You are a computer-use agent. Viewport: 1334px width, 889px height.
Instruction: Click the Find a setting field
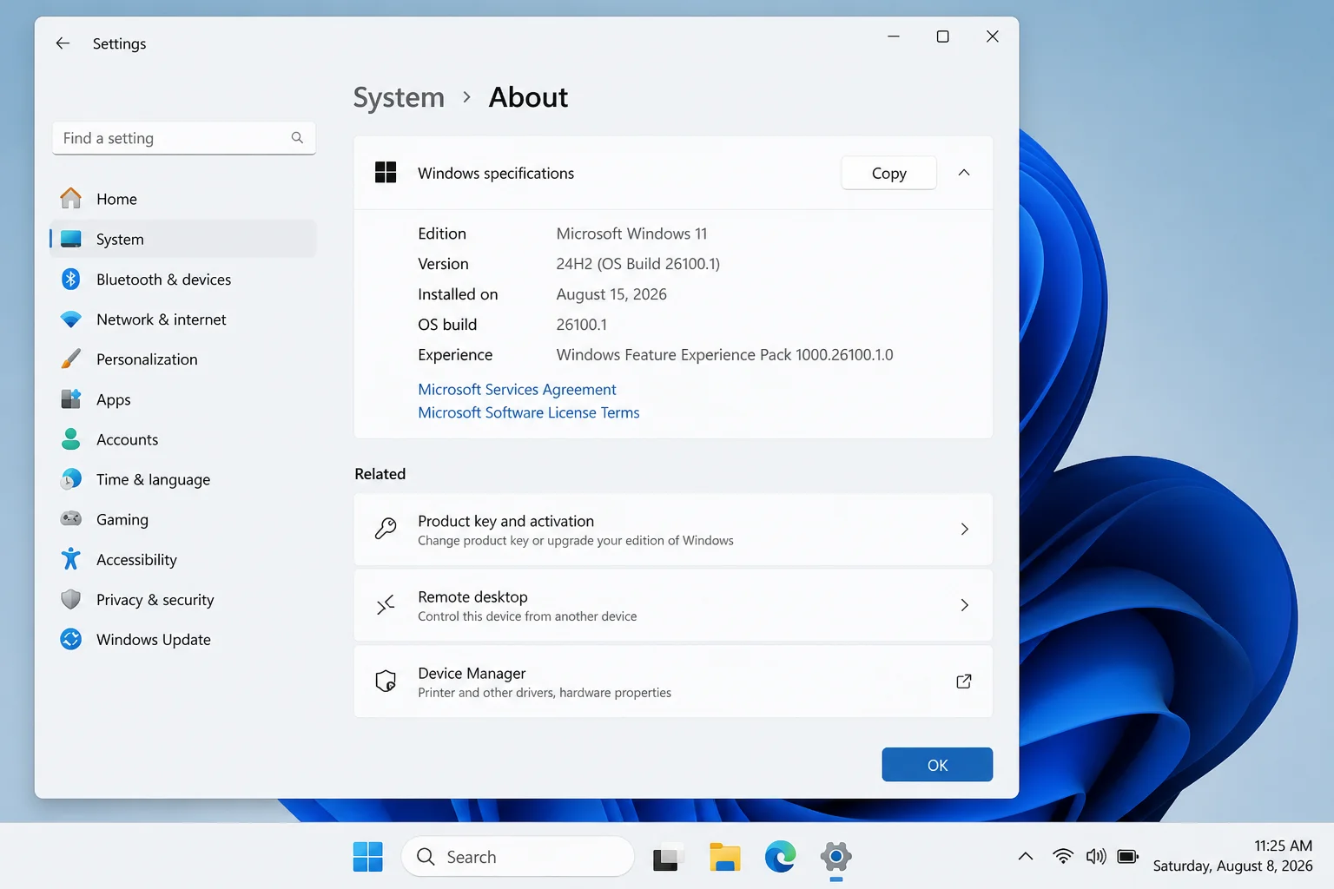[183, 138]
